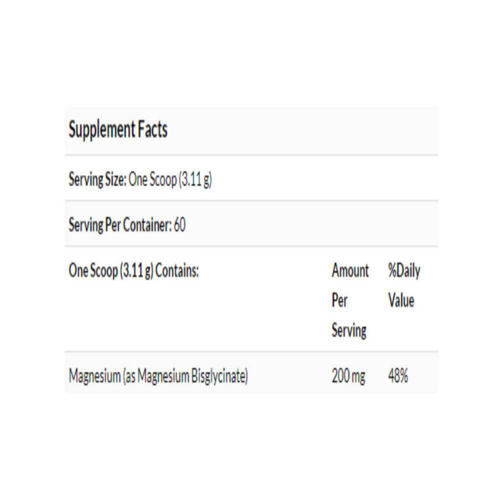Click the word "Per" under "Amount"
The width and height of the screenshot is (501, 501).
pos(340,301)
